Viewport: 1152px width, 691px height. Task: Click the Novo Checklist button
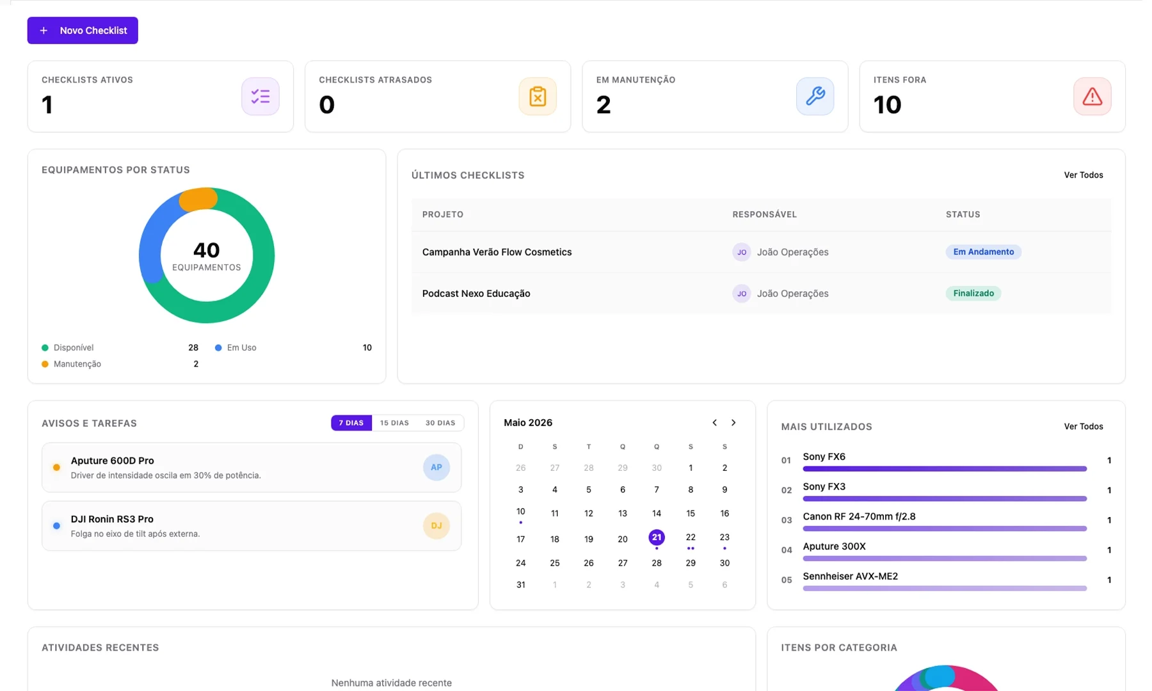click(x=83, y=30)
